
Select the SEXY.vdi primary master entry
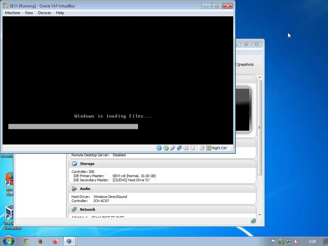134,176
